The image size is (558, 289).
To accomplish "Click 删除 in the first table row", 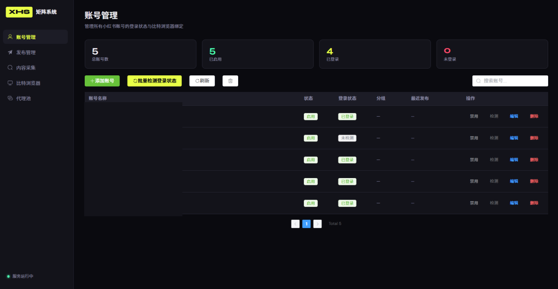I will tap(534, 116).
